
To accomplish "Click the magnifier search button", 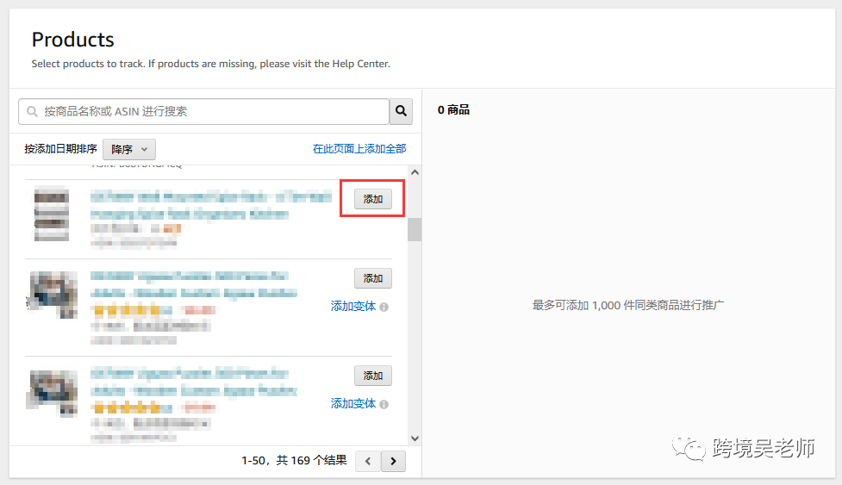I will pos(401,111).
